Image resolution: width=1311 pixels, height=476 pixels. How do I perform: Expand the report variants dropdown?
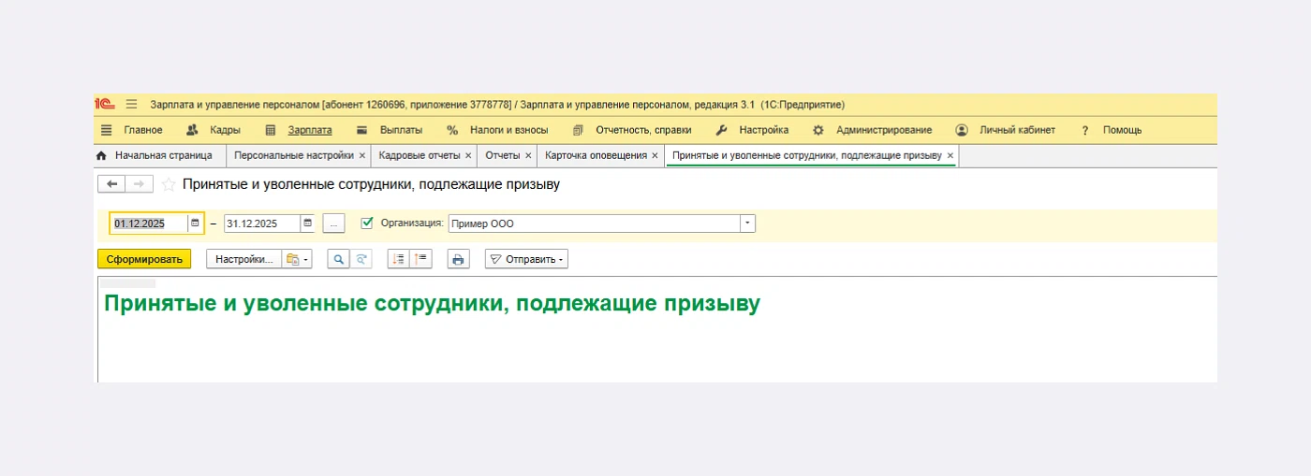(x=297, y=259)
